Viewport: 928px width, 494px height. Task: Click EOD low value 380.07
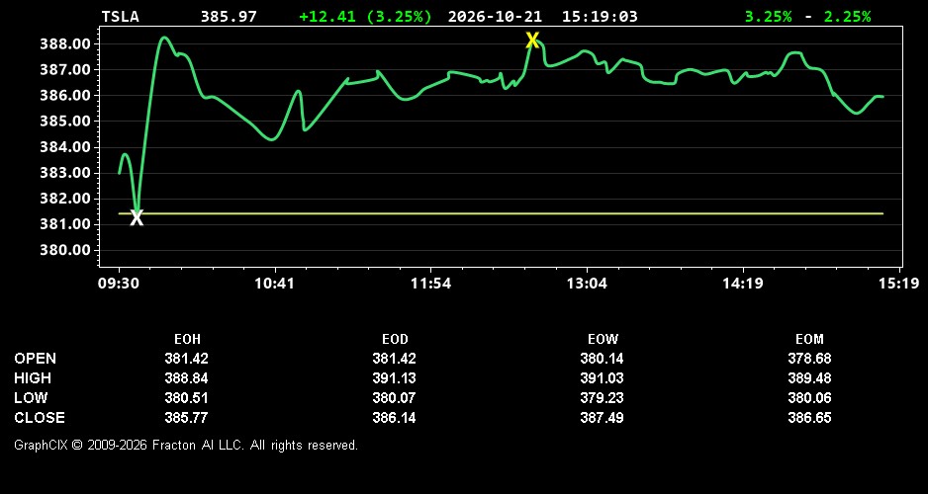(x=394, y=398)
